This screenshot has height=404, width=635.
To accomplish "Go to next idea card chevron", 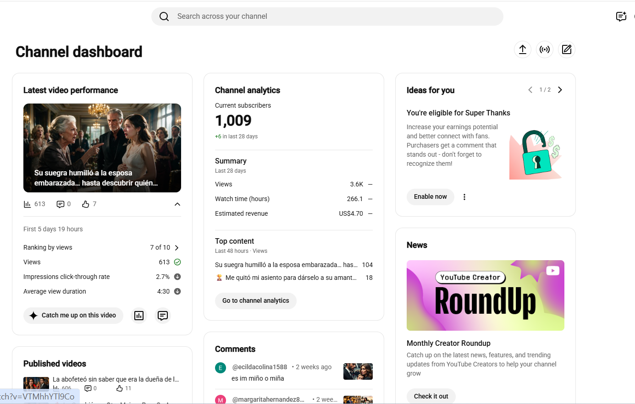I will pyautogui.click(x=560, y=90).
